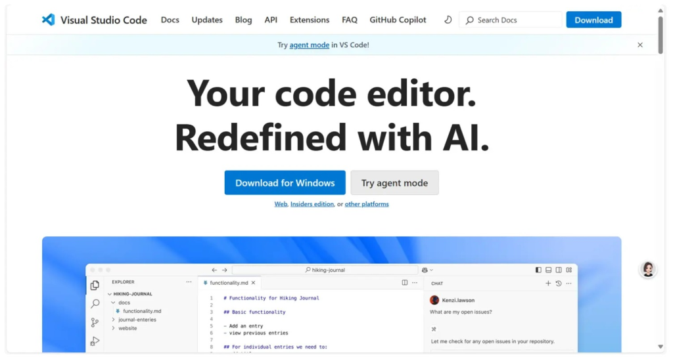
Task: Click the Visual Studio Code logo icon
Action: tap(49, 20)
